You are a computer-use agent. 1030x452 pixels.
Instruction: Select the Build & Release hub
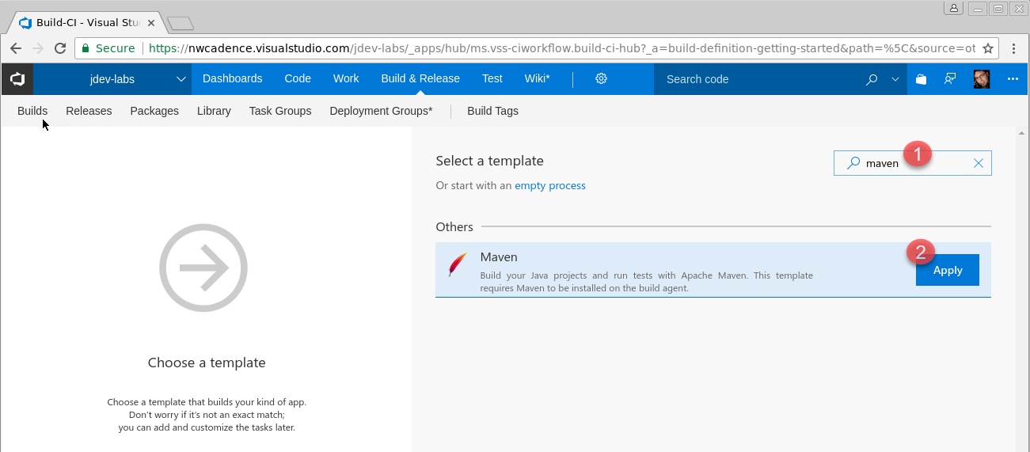tap(420, 78)
